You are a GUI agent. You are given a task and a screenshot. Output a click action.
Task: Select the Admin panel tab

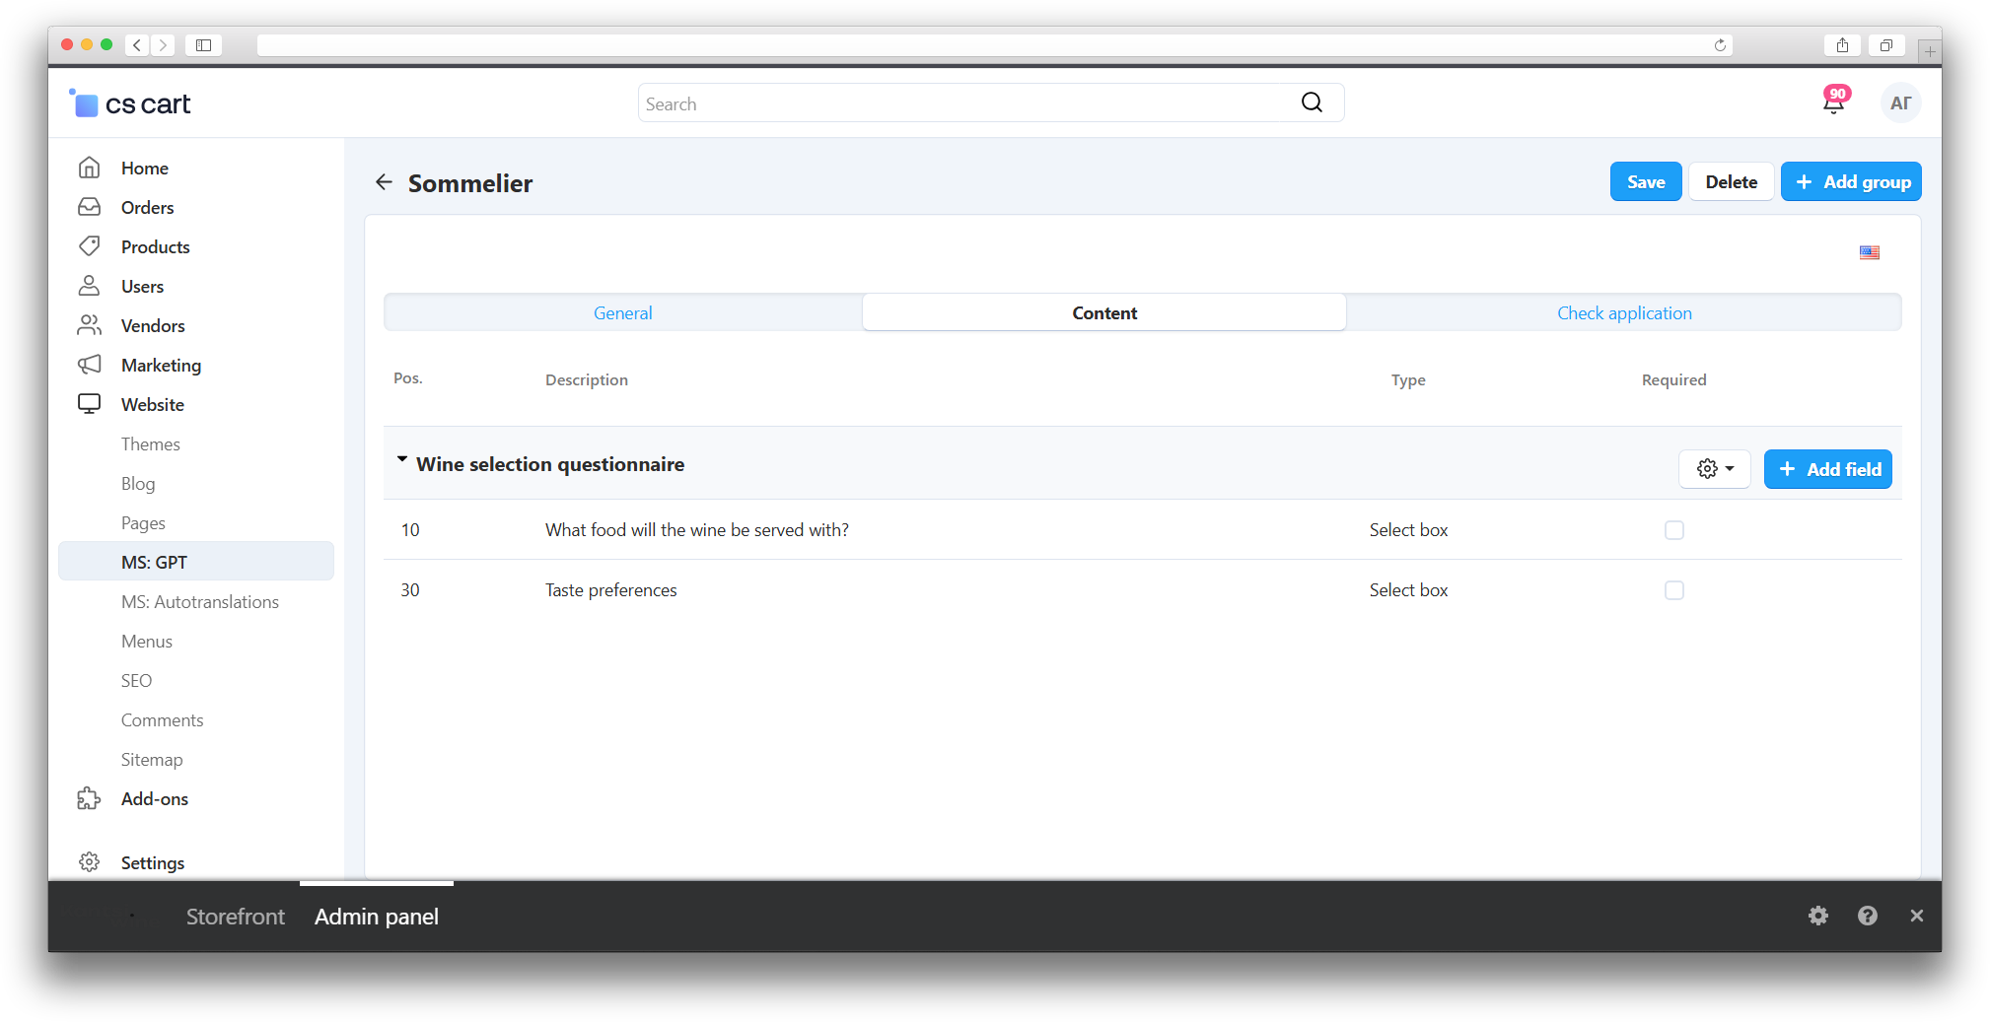[377, 917]
